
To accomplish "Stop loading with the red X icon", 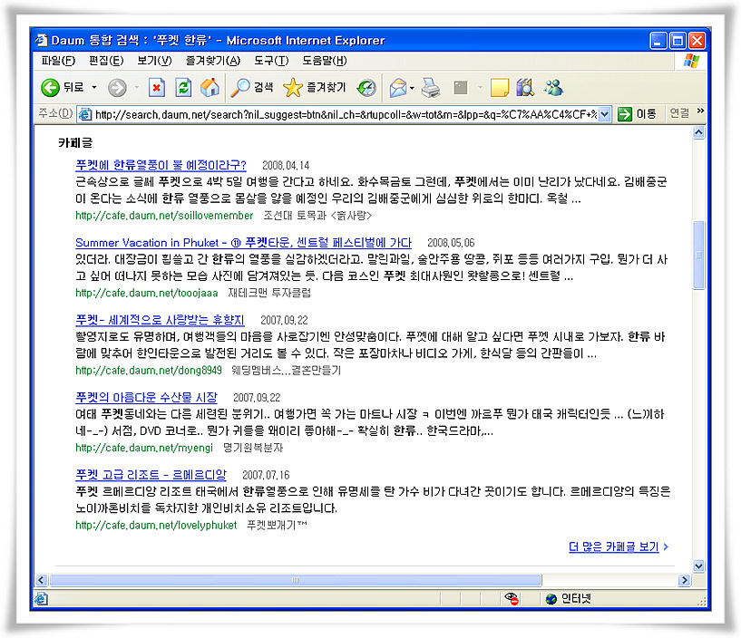I will 156,88.
